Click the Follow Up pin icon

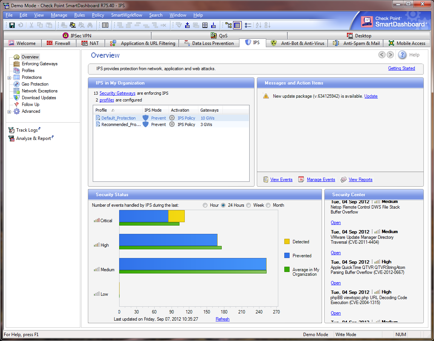point(17,104)
